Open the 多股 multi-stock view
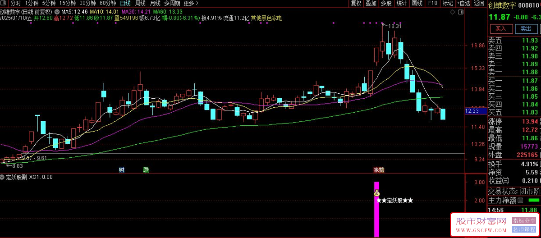 386,3
